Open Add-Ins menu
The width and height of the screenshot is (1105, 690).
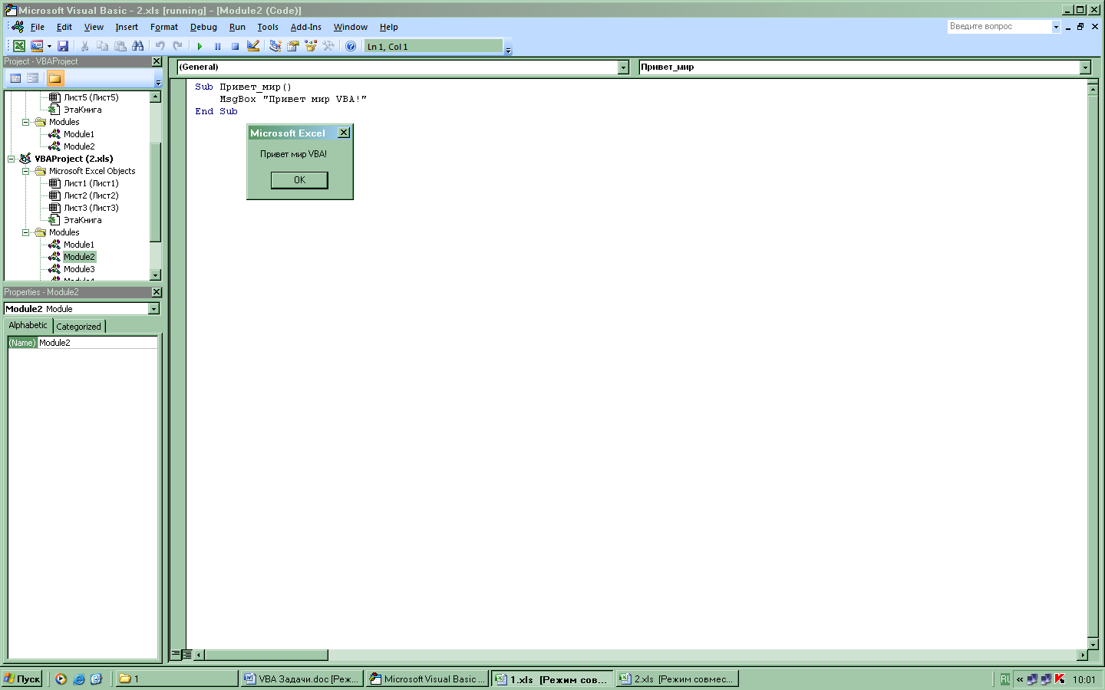[x=306, y=27]
